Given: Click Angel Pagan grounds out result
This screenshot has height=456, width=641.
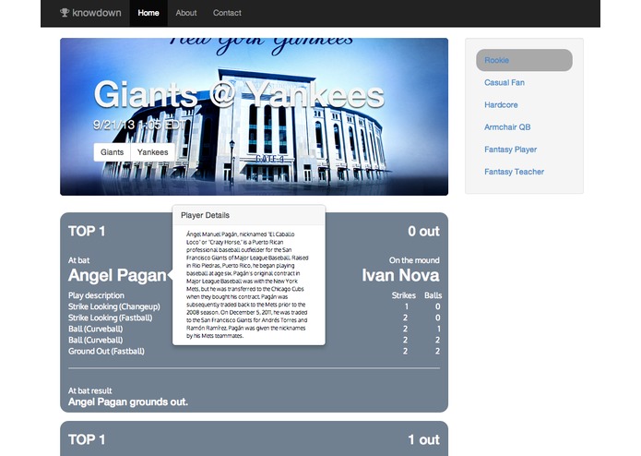Looking at the screenshot, I should coord(128,402).
